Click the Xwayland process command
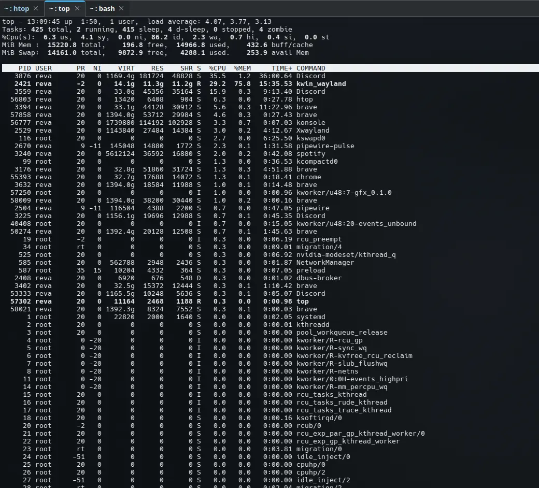Image resolution: width=539 pixels, height=488 pixels. 313,131
